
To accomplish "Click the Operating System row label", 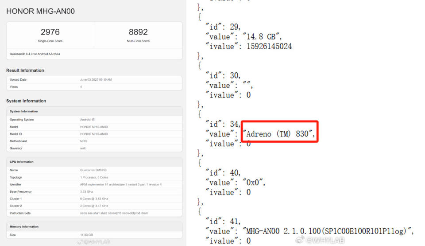I will click(22, 120).
